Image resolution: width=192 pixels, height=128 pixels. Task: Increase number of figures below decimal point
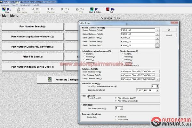click(x=158, y=85)
